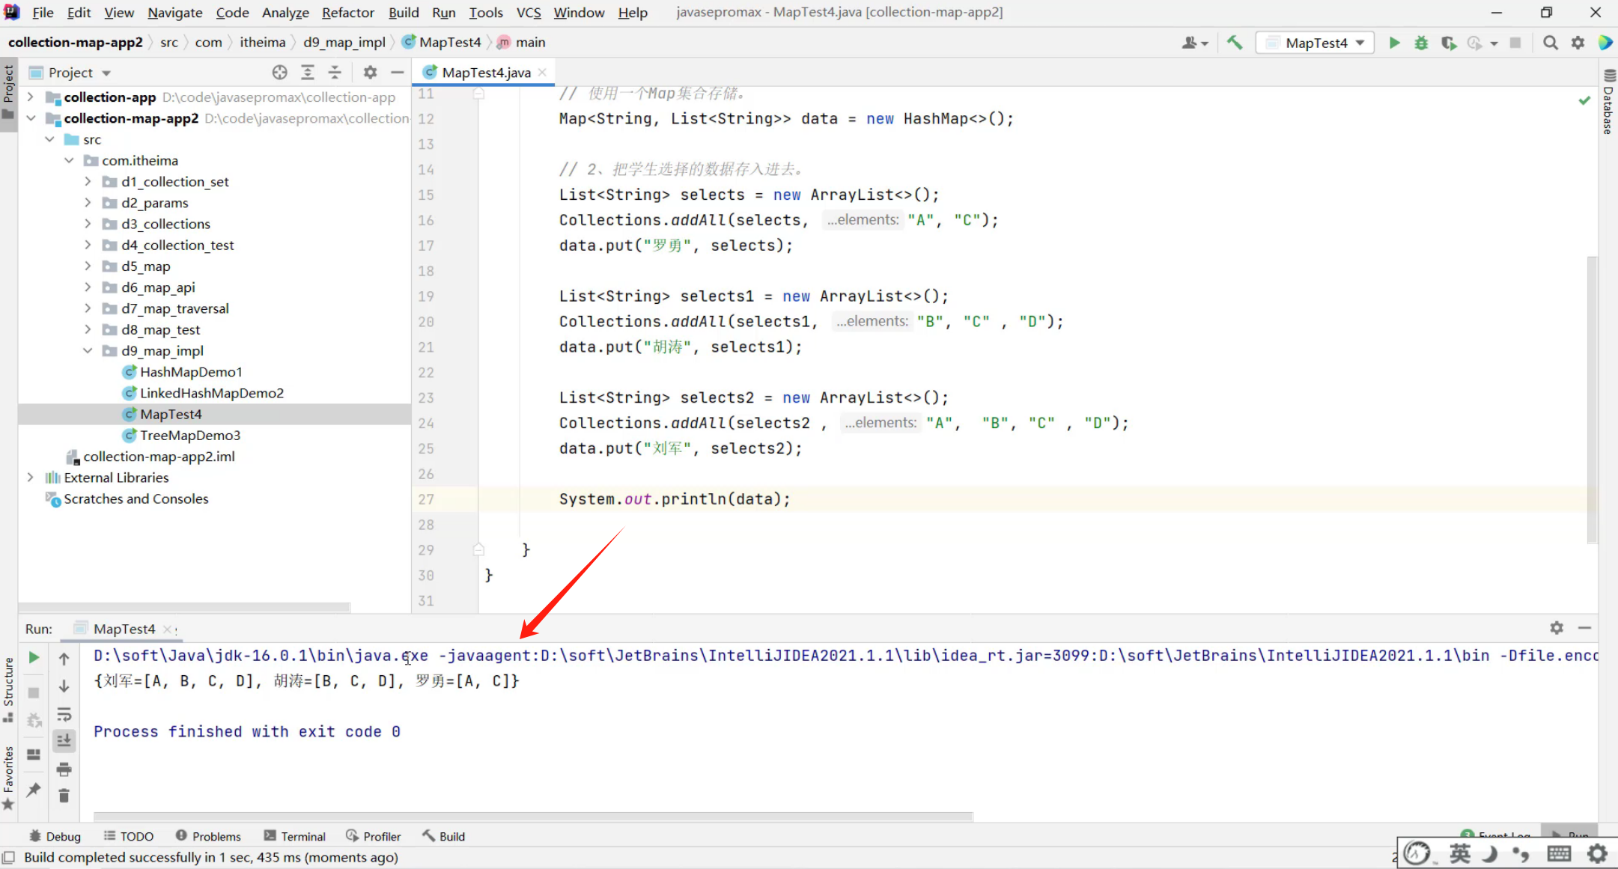The image size is (1618, 869).
Task: Click the Build project hammer icon
Action: click(x=1235, y=43)
